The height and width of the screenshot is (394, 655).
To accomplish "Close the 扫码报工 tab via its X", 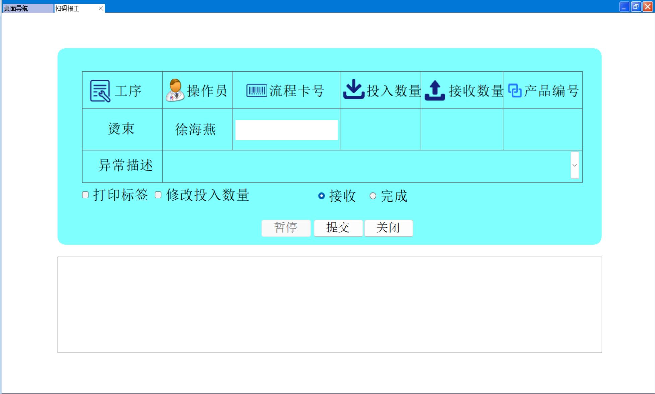I will pos(101,8).
